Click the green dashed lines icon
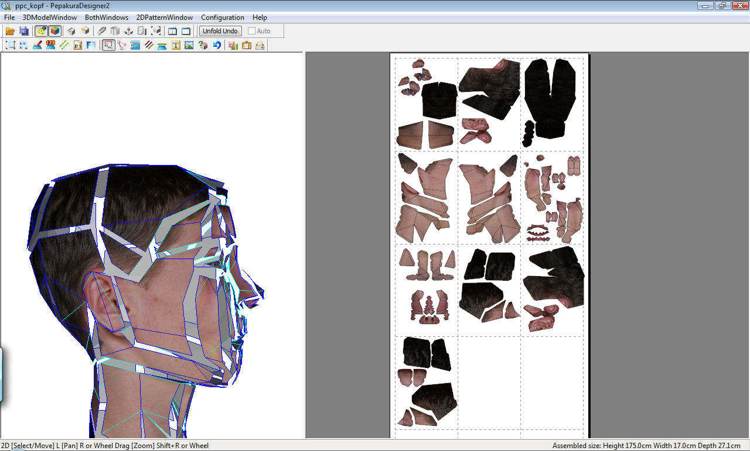The height and width of the screenshot is (451, 750). pyautogui.click(x=64, y=45)
